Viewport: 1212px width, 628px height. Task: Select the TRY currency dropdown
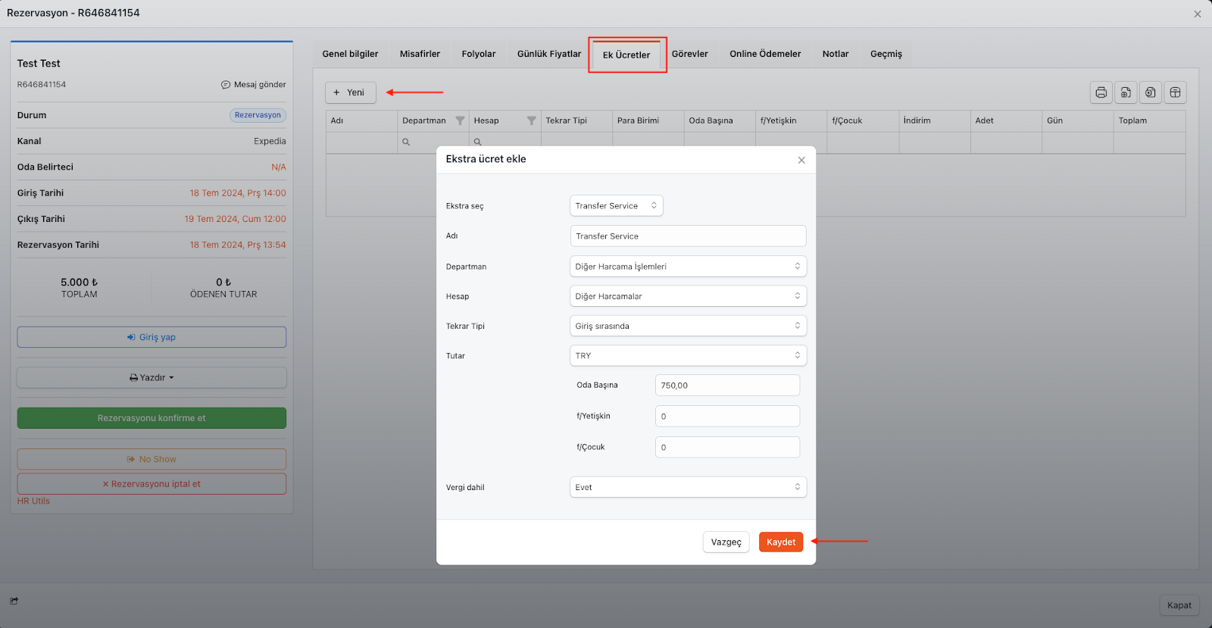(687, 355)
